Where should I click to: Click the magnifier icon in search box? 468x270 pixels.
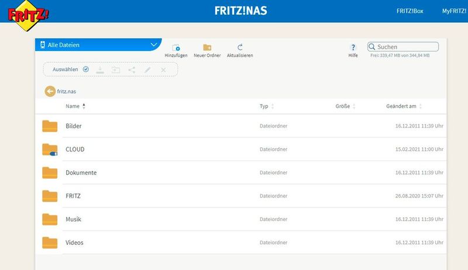click(x=372, y=47)
